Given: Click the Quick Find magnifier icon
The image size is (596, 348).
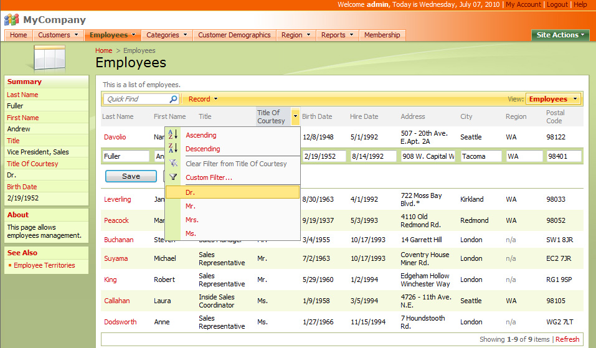Looking at the screenshot, I should pyautogui.click(x=173, y=99).
